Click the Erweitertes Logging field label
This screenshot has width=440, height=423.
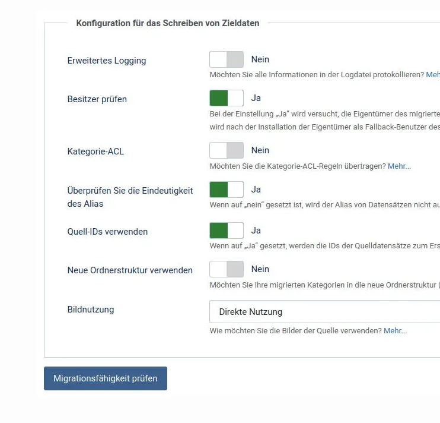click(x=107, y=61)
